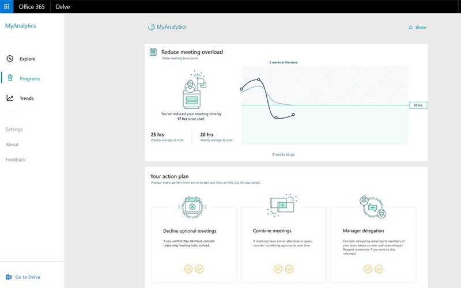Click comment icon under Decline optional meetings
Screen dimensions: 461x288
click(x=199, y=268)
